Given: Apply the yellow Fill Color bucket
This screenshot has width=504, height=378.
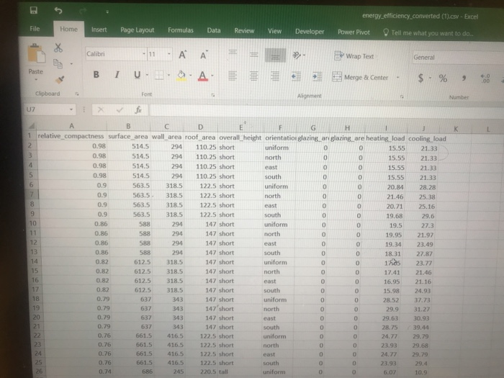Looking at the screenshot, I should pyautogui.click(x=181, y=76).
